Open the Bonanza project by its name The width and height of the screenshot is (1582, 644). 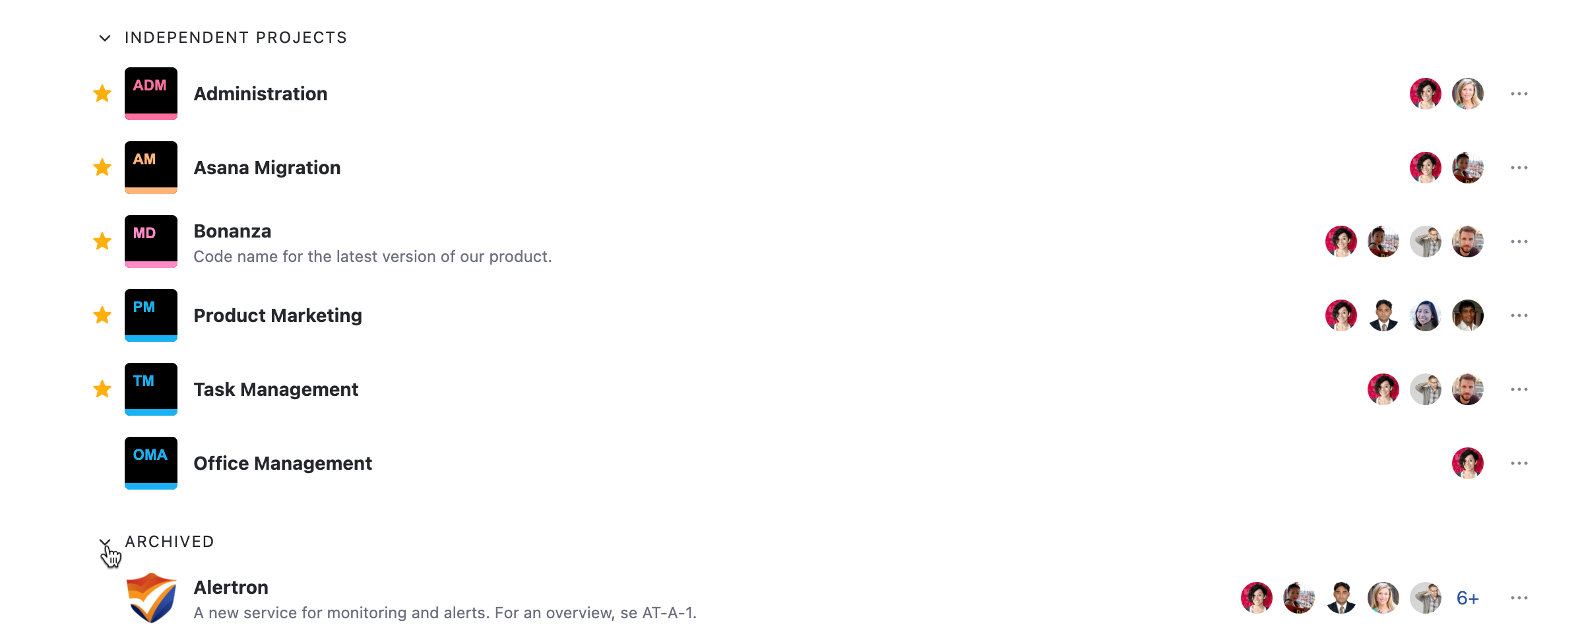(x=232, y=231)
